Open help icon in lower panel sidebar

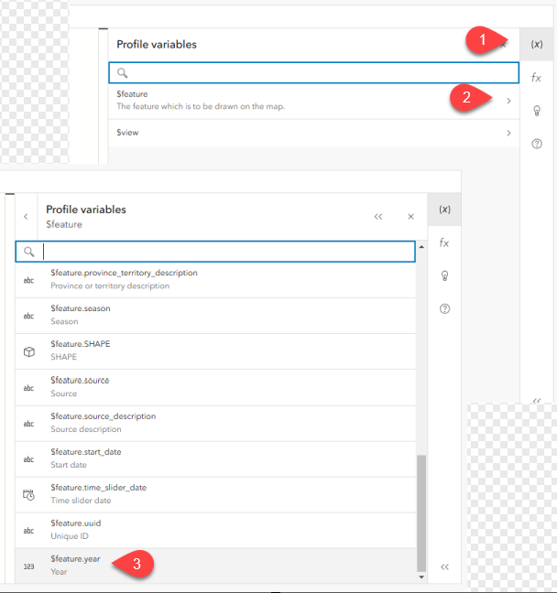coord(444,309)
